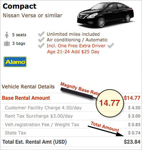The height and width of the screenshot is (150, 142).
Task: Click the Alamo logo badge
Action: [x=15, y=62]
